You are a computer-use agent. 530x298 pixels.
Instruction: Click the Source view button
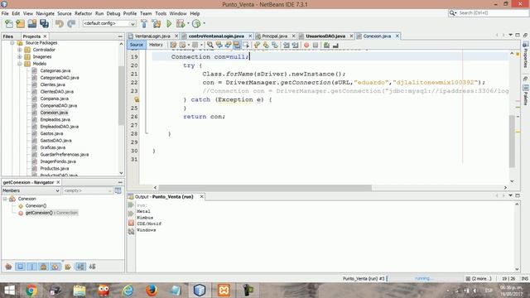137,45
